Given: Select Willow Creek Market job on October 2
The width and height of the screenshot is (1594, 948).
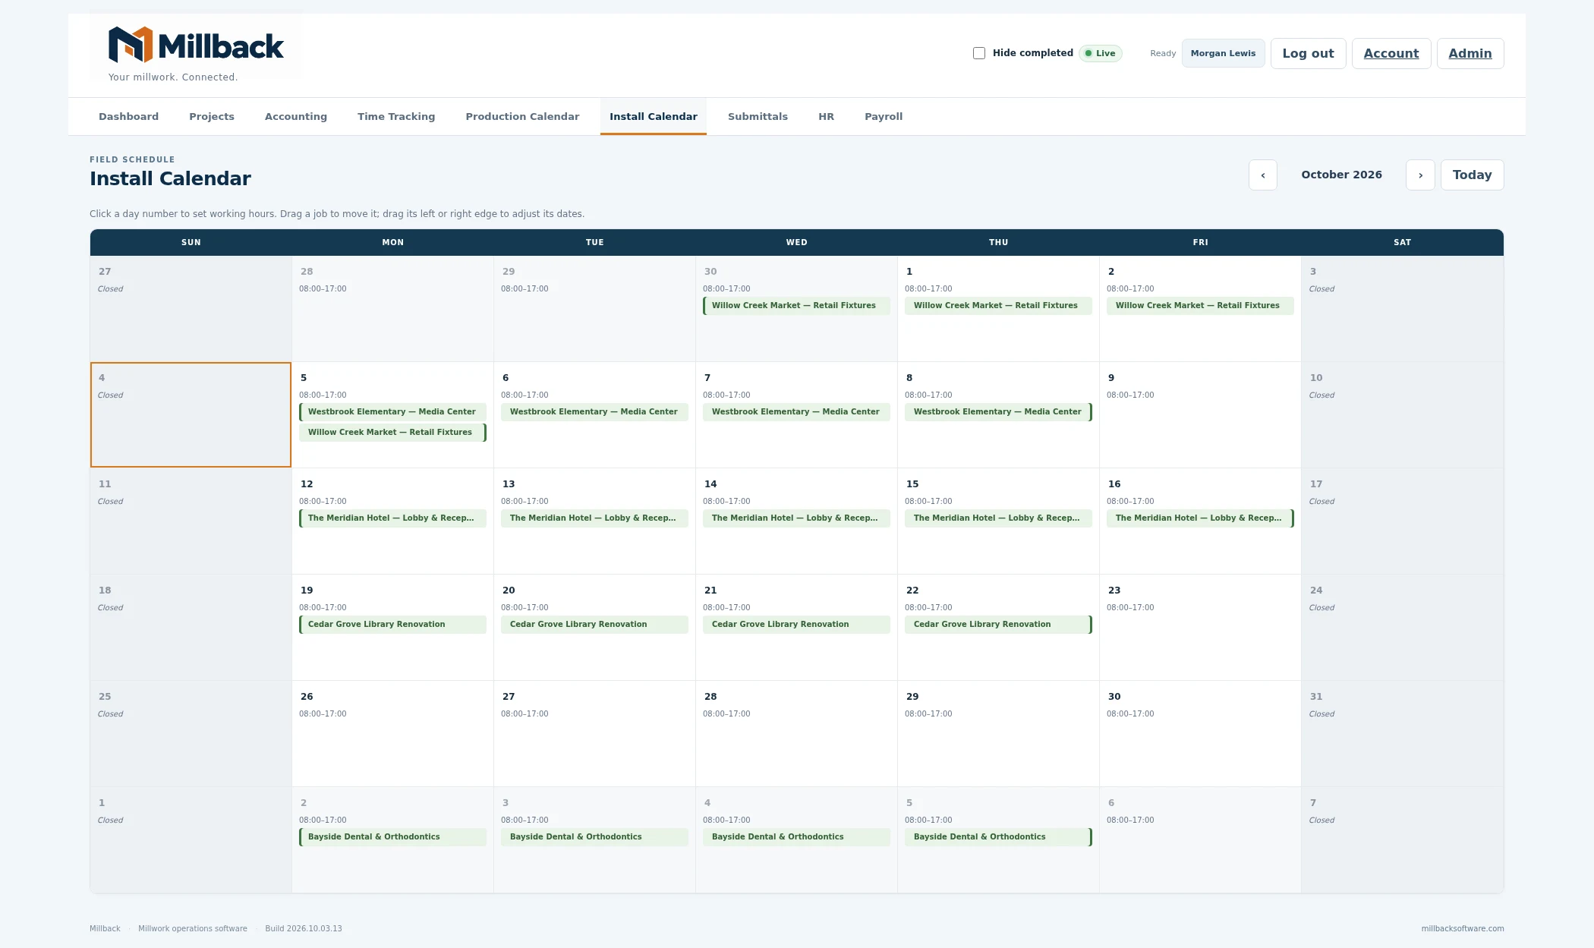Looking at the screenshot, I should click(x=1200, y=306).
